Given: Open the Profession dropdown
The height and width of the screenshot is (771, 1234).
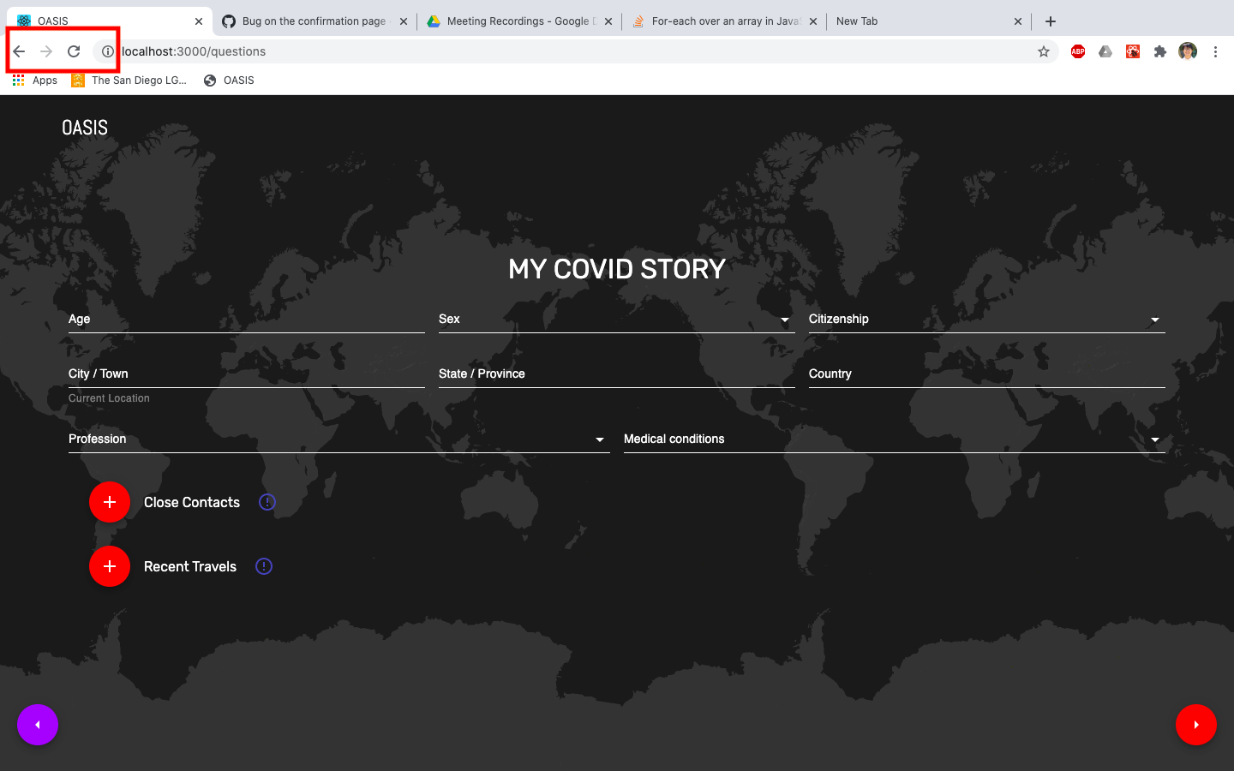Looking at the screenshot, I should click(x=598, y=439).
